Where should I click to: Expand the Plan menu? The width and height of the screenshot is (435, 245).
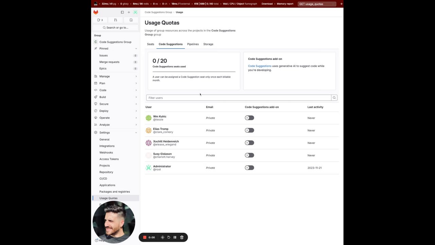pyautogui.click(x=116, y=83)
